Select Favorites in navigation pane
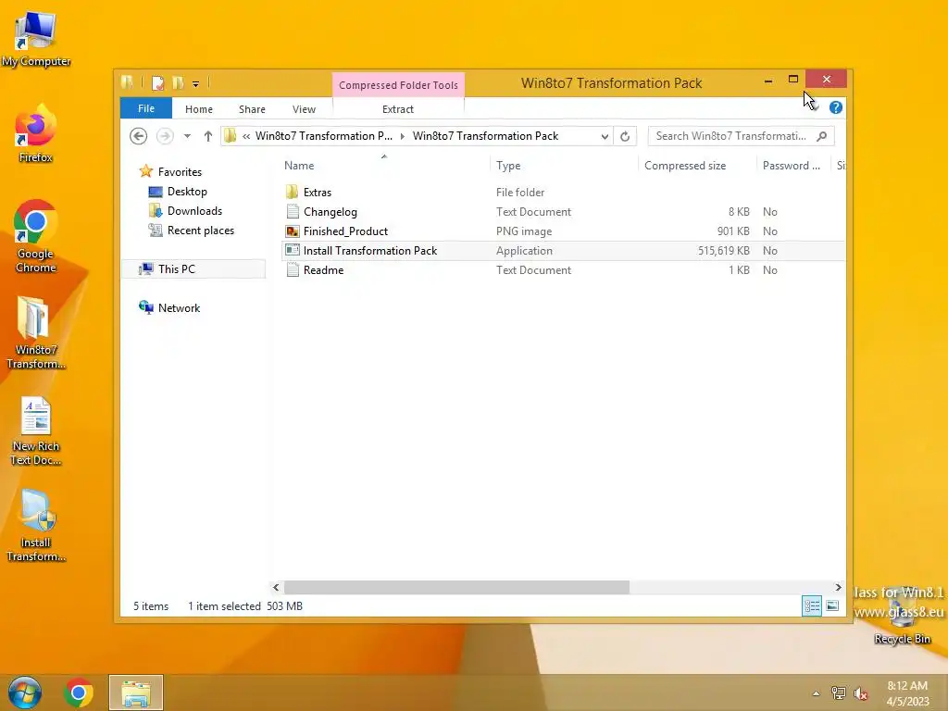The height and width of the screenshot is (711, 948). pos(180,172)
